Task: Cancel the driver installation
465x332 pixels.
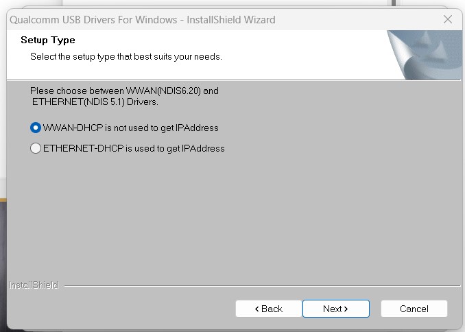Action: click(x=414, y=309)
